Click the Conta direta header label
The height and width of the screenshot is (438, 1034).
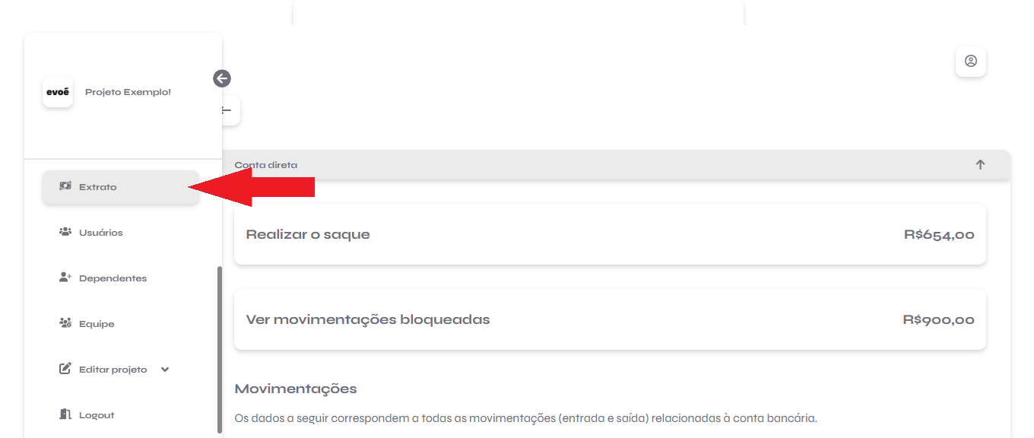[266, 165]
